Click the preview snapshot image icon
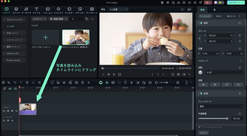 [189, 9]
